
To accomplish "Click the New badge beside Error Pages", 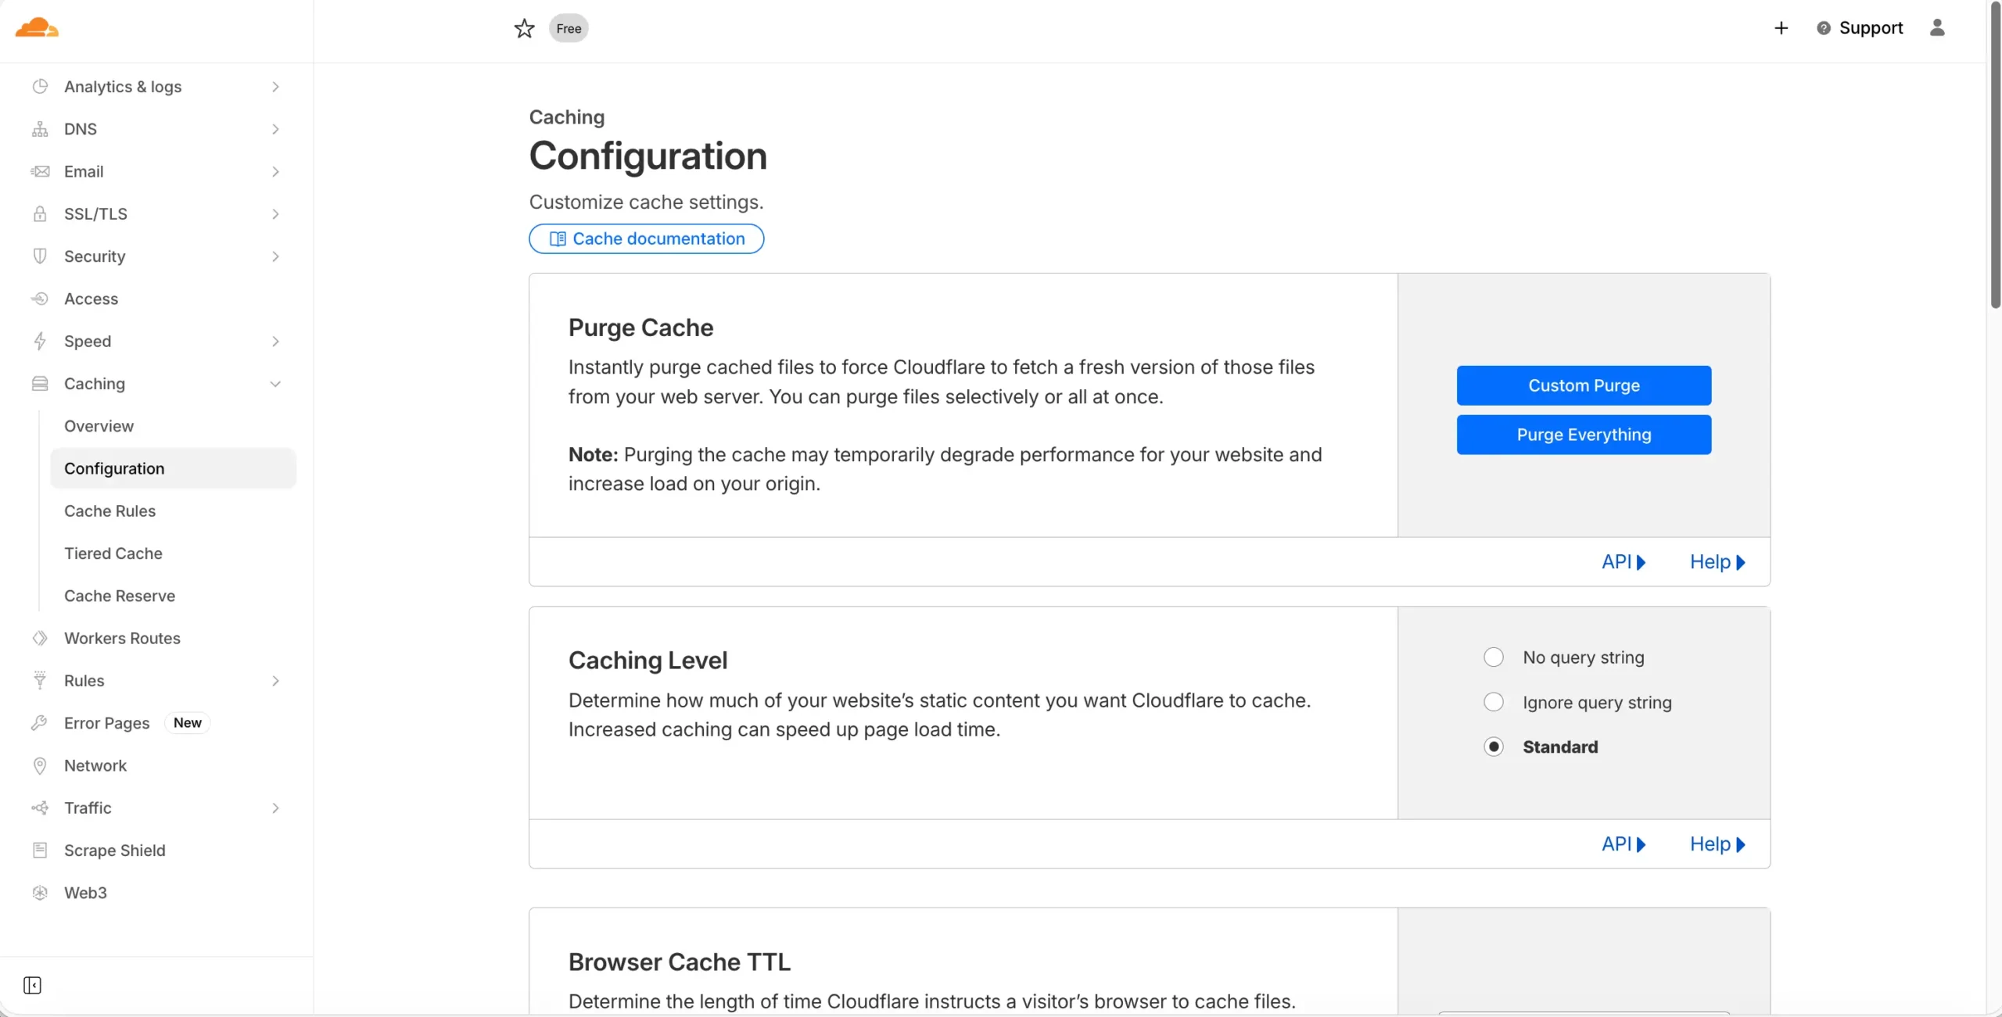I will [x=188, y=723].
